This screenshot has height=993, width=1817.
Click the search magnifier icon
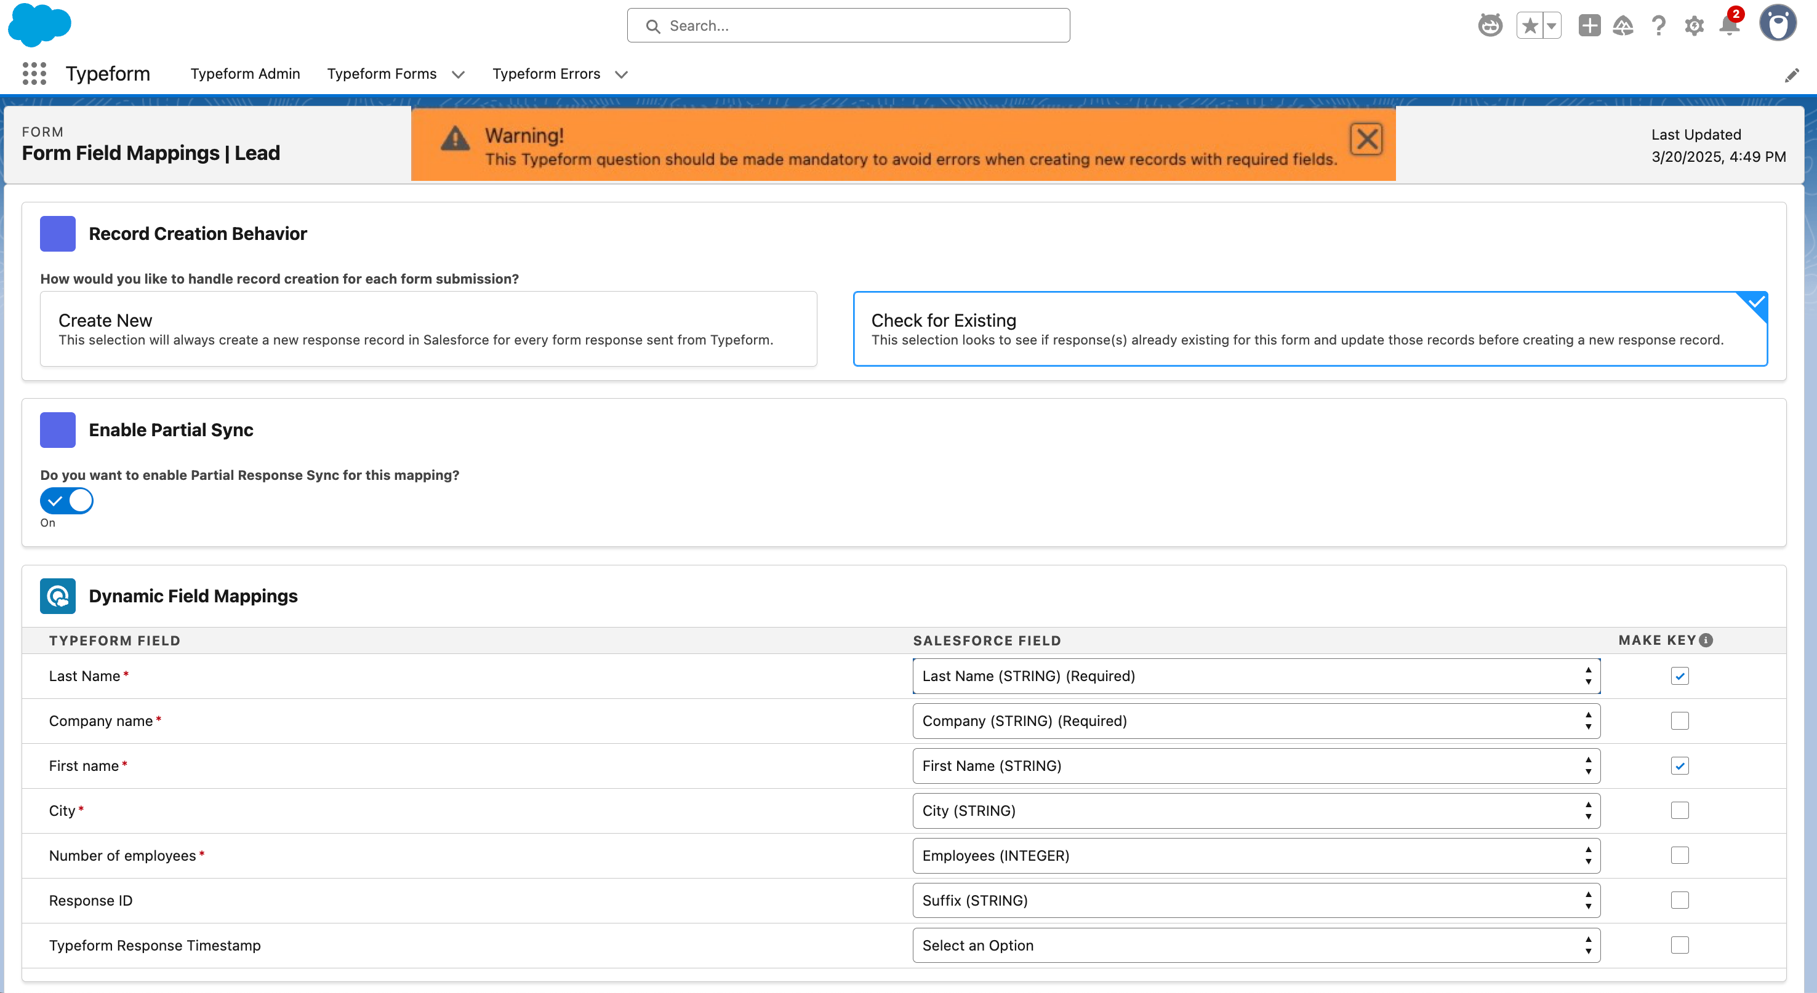(x=653, y=26)
